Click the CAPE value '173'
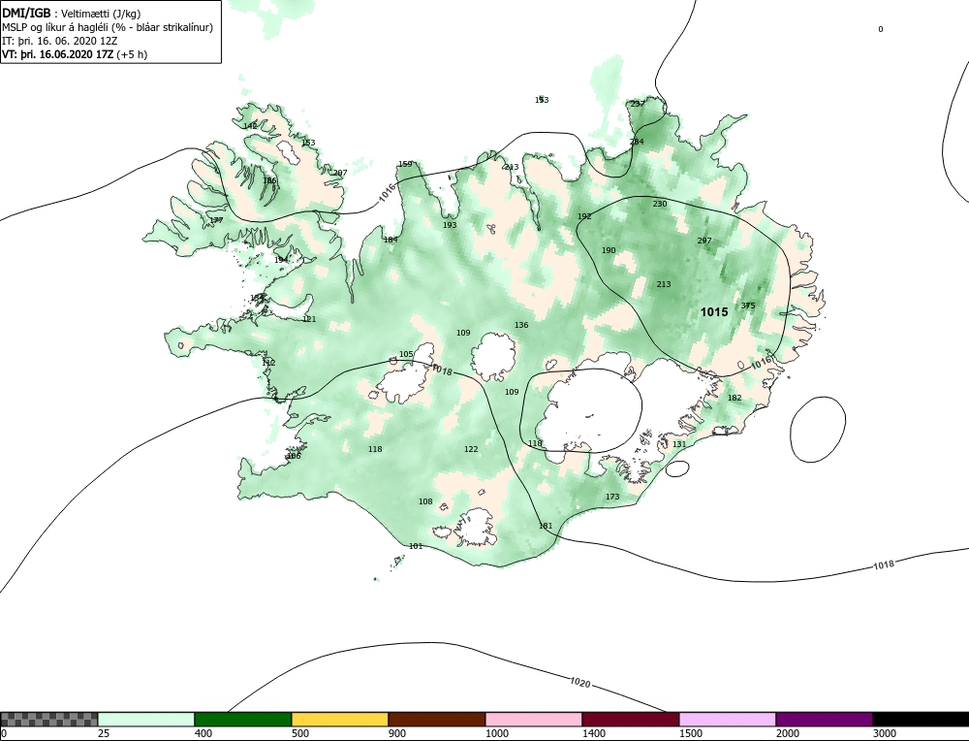 click(611, 497)
